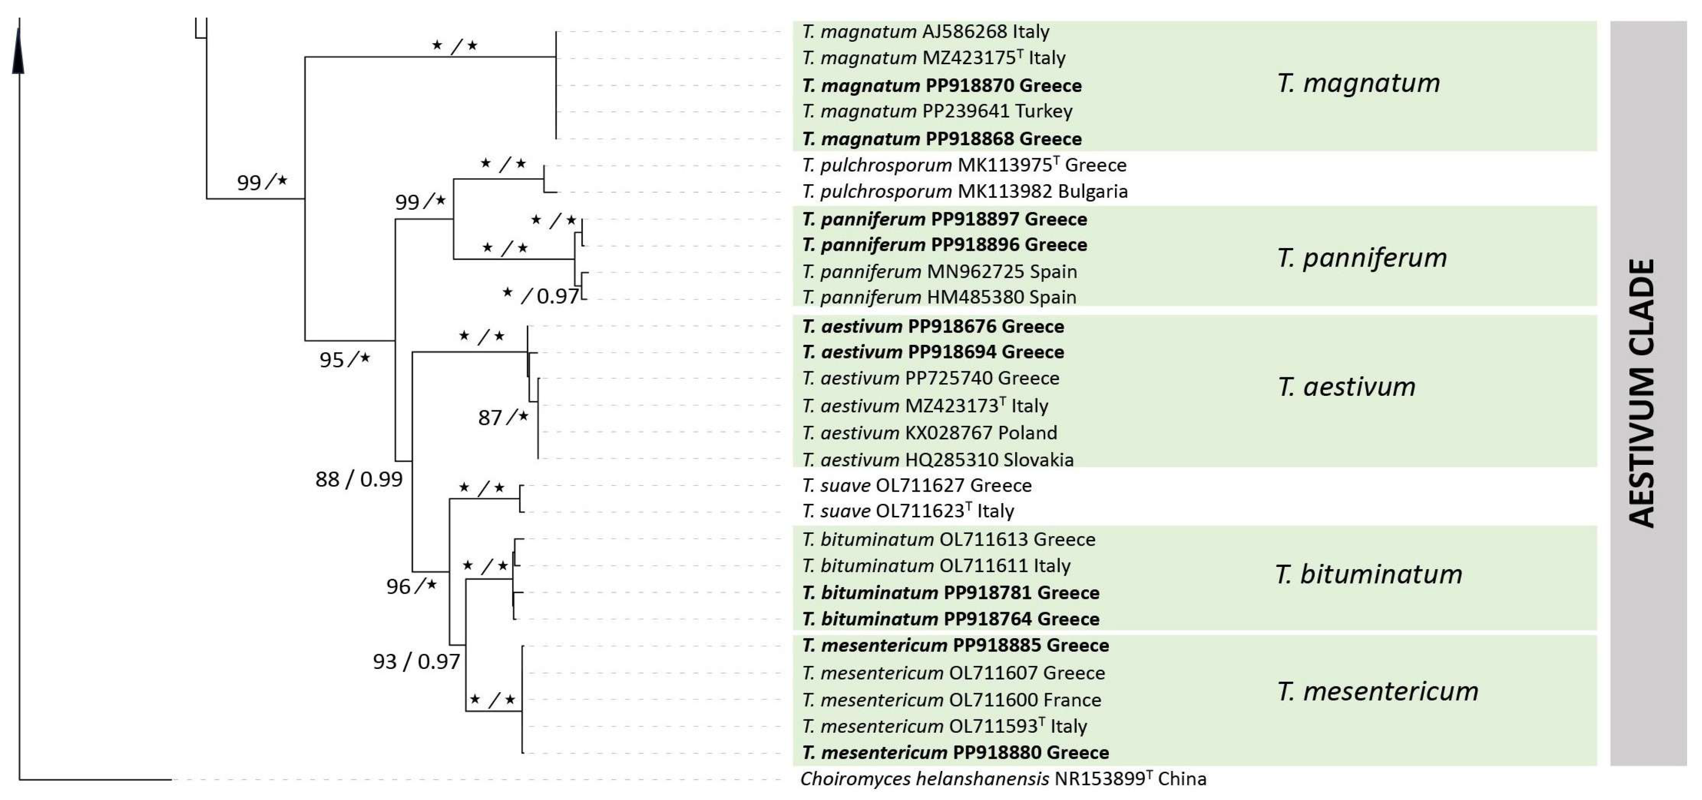This screenshot has height=800, width=1702.
Task: Select T. mesentericum PP918885 Greece entry
Action: pyautogui.click(x=955, y=646)
